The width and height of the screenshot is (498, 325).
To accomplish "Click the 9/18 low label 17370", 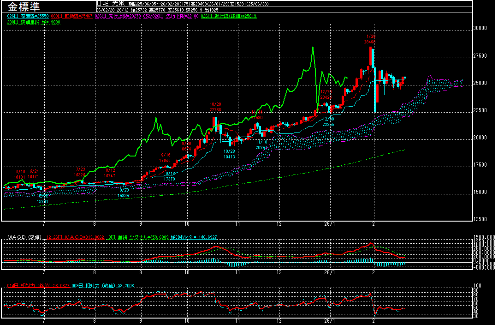I will [170, 179].
